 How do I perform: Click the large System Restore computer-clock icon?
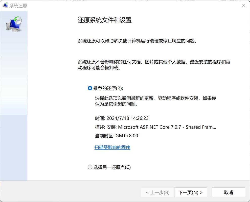click(x=14, y=24)
